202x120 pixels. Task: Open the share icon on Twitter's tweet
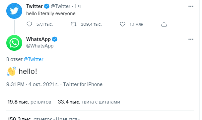click(164, 24)
